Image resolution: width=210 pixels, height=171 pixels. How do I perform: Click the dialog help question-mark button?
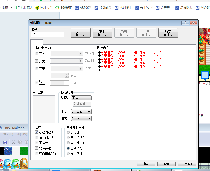point(185,23)
